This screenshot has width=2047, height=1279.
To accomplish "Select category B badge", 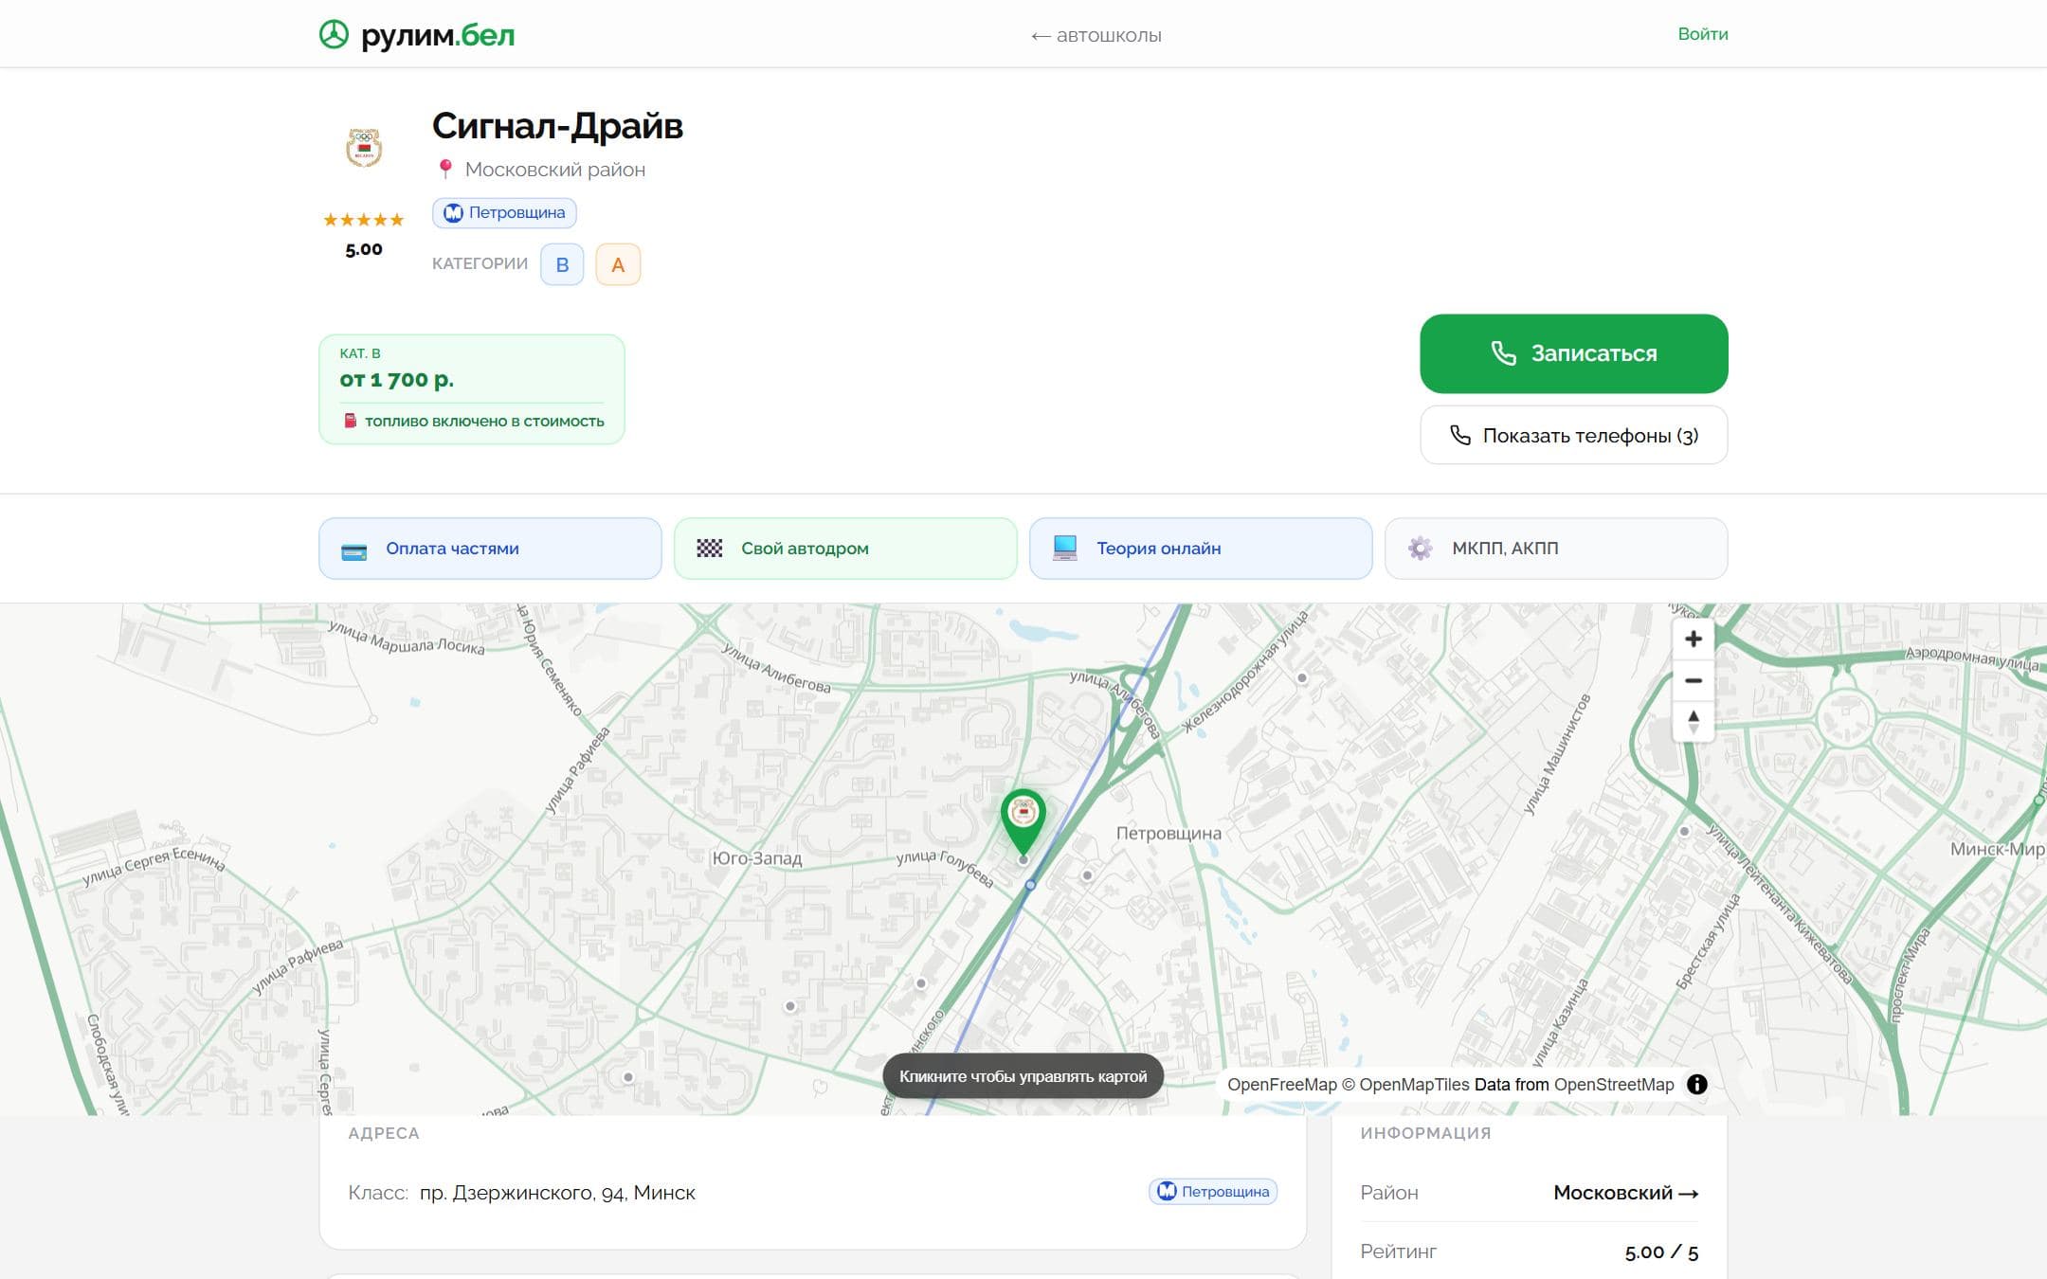I will (562, 264).
